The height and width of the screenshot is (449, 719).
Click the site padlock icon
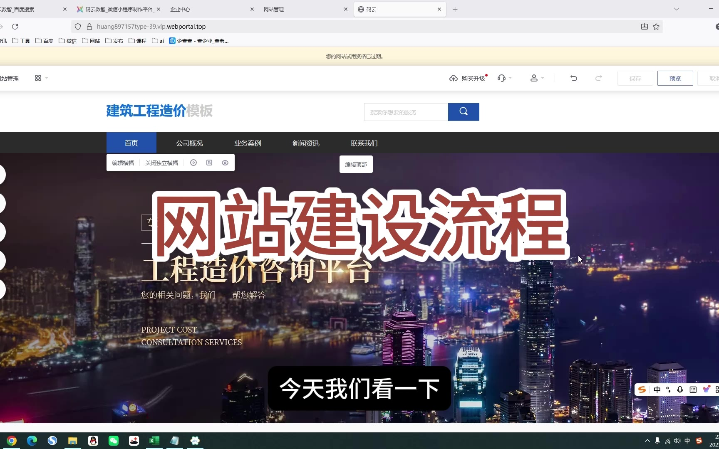[89, 27]
